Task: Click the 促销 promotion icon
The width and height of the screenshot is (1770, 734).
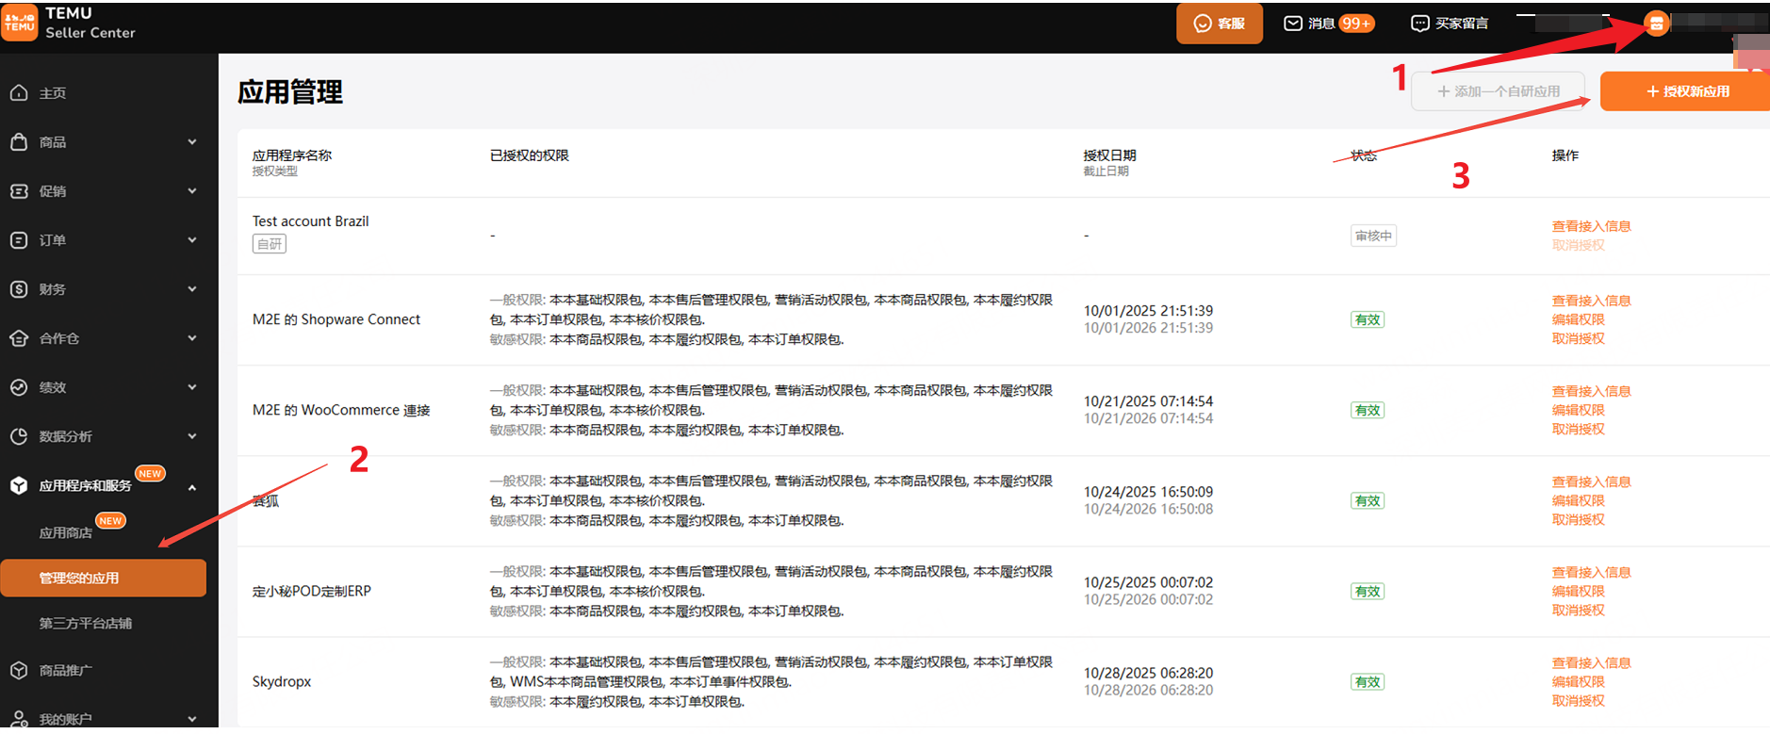Action: click(x=19, y=191)
